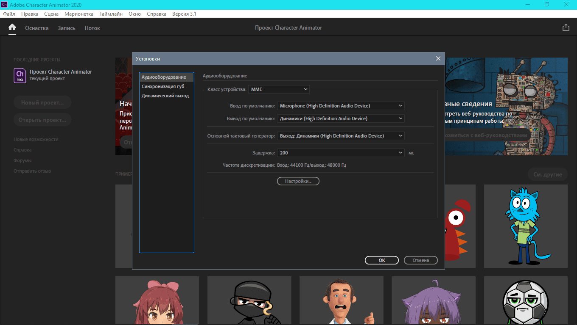Select the Динамический выход settings category
The width and height of the screenshot is (577, 325).
tap(167, 96)
